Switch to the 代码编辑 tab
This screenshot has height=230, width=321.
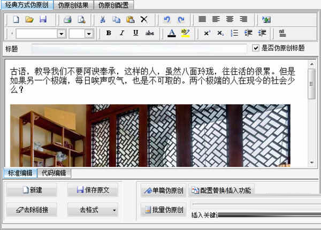[x=53, y=173]
